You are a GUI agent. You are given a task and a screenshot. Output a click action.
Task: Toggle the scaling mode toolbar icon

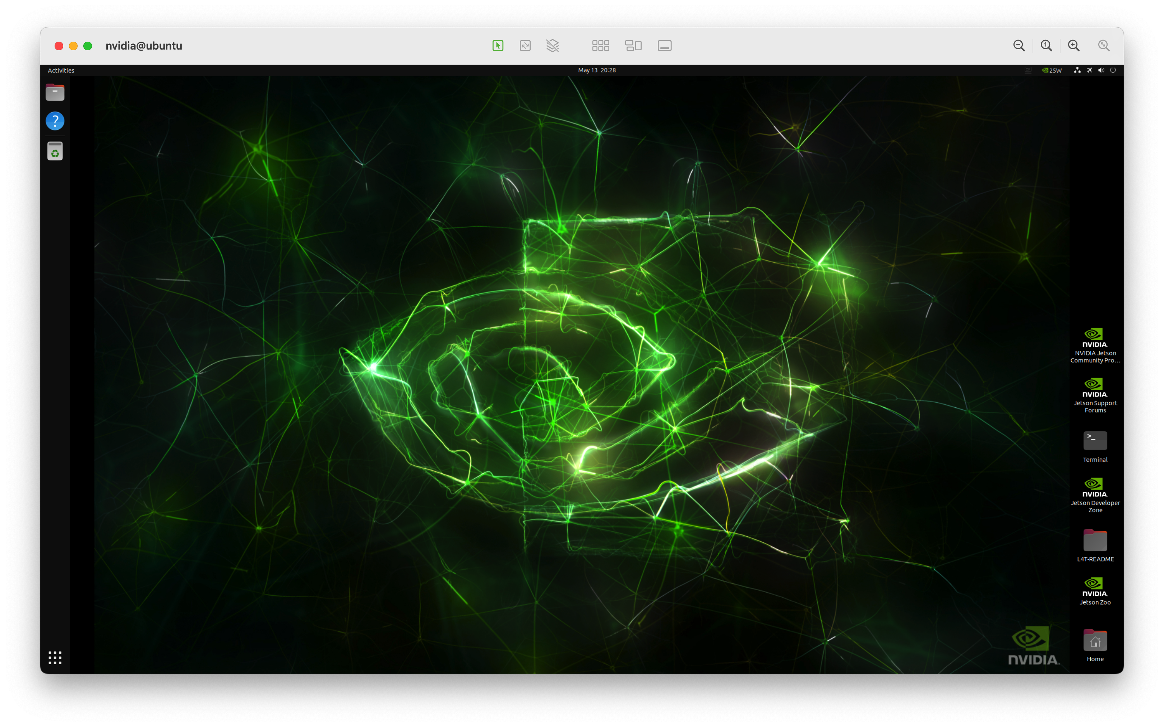(x=525, y=46)
